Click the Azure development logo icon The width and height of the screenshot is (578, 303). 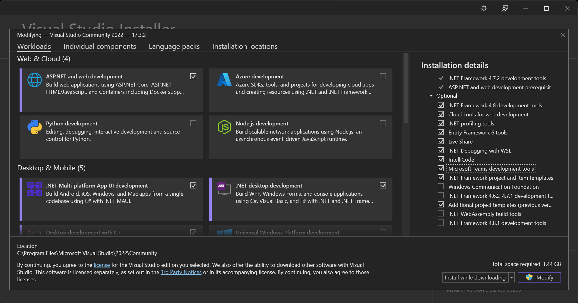pos(224,80)
